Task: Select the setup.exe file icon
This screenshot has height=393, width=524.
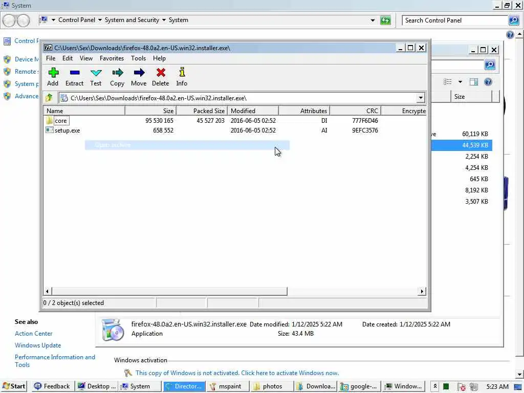Action: (x=50, y=130)
